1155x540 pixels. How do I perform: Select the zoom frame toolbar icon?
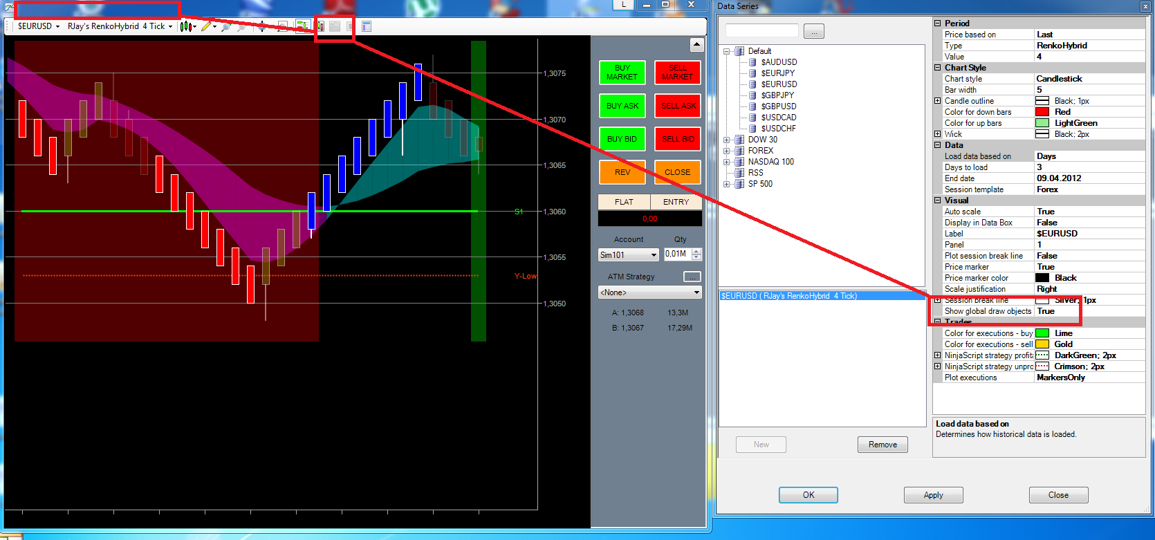[x=282, y=26]
